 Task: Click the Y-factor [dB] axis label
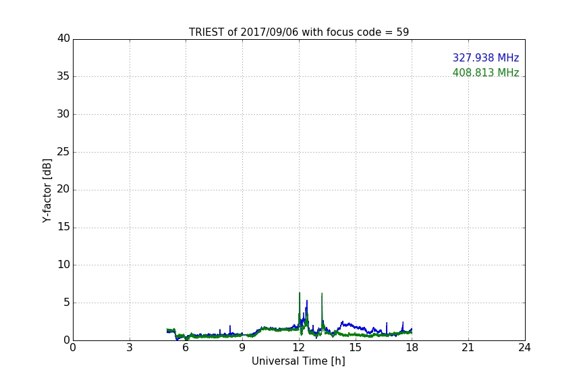coord(47,190)
